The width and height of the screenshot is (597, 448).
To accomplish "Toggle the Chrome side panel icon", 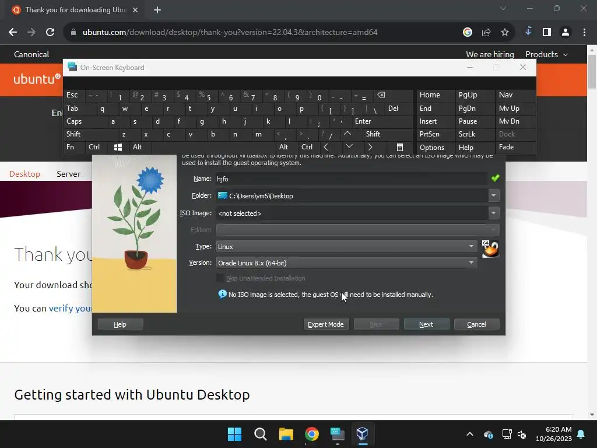I will point(547,33).
